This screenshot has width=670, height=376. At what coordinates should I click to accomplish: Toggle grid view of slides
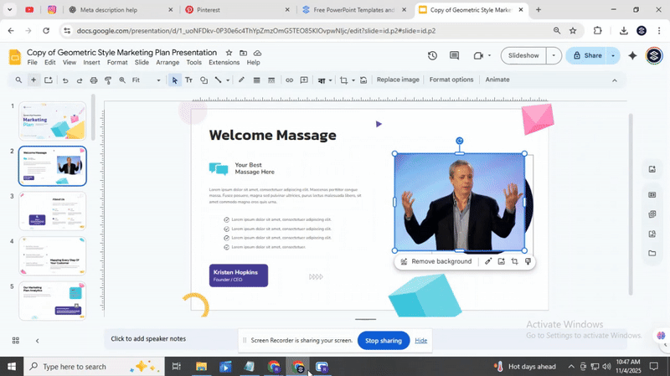coord(15,340)
